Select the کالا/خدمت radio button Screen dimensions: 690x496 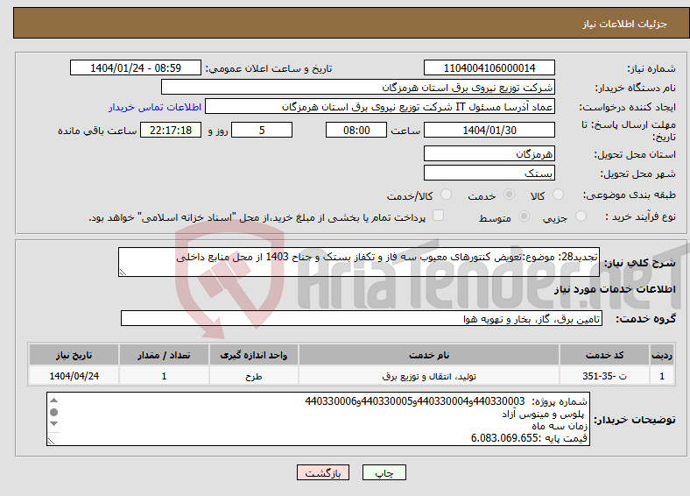coord(447,195)
